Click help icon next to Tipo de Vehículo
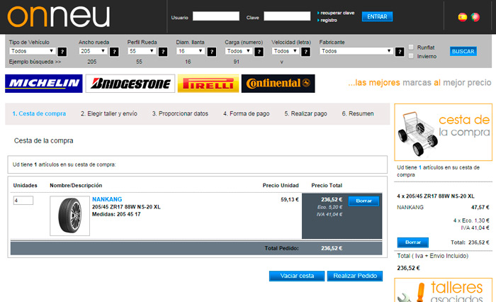The image size is (496, 302). [62, 52]
